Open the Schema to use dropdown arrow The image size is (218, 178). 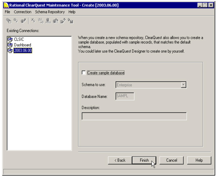(x=183, y=85)
